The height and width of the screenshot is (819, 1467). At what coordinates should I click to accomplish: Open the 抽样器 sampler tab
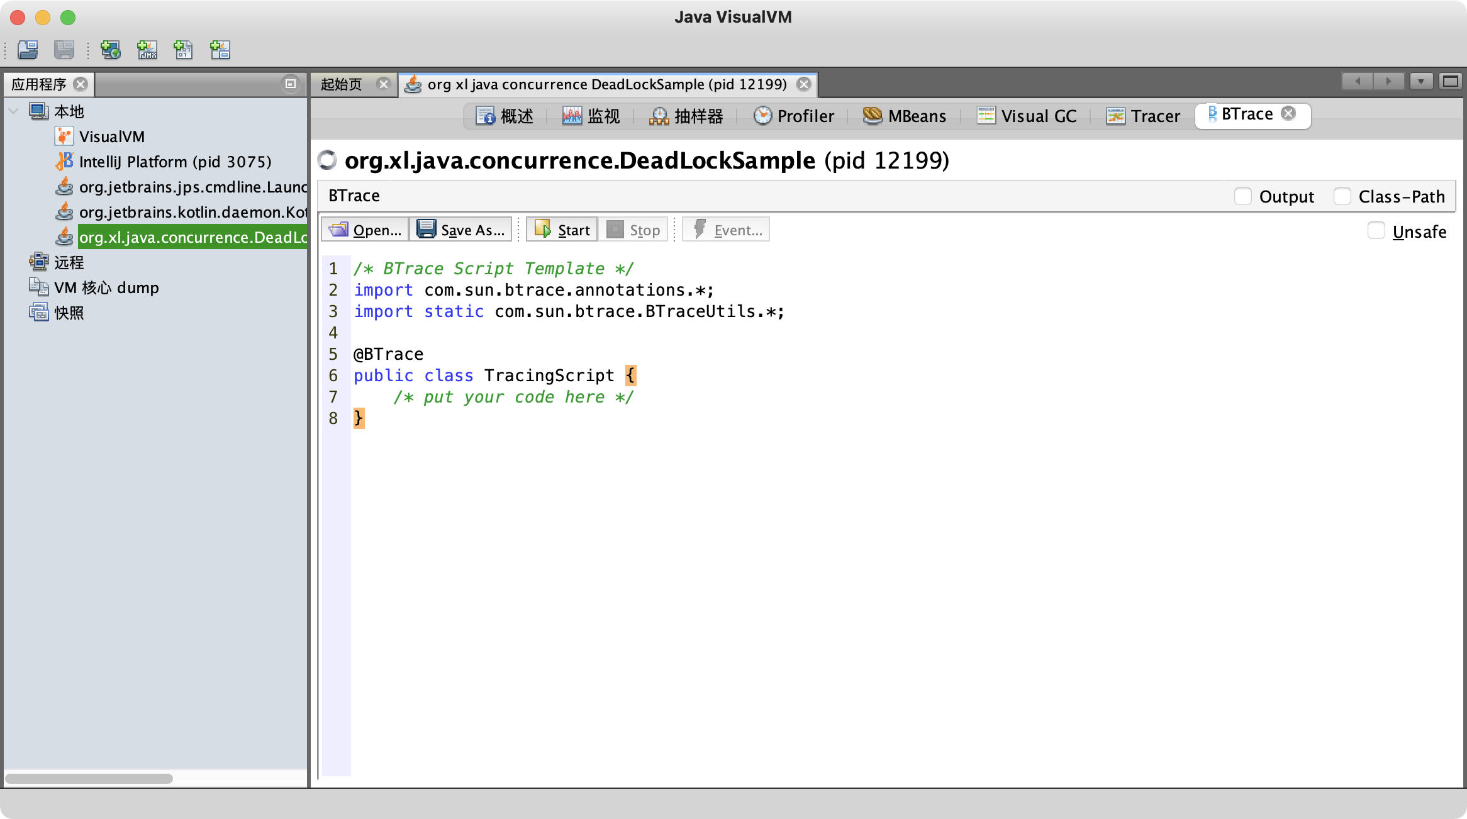(686, 116)
